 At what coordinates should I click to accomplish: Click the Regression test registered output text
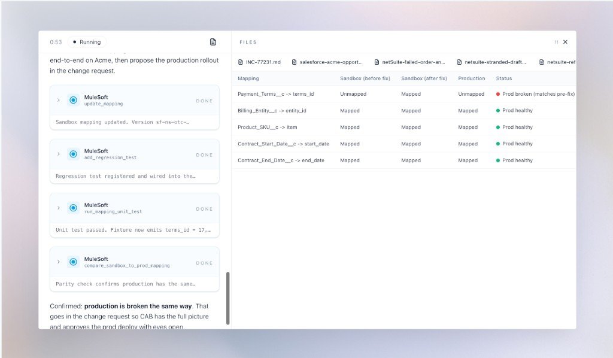(x=126, y=176)
